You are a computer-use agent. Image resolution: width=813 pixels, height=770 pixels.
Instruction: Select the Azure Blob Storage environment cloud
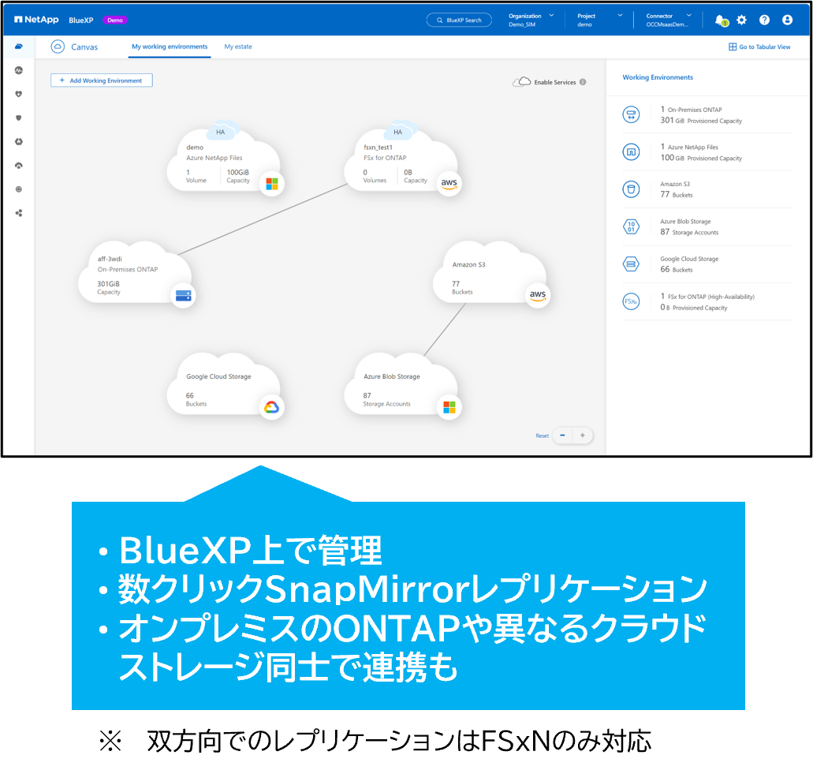pos(402,385)
